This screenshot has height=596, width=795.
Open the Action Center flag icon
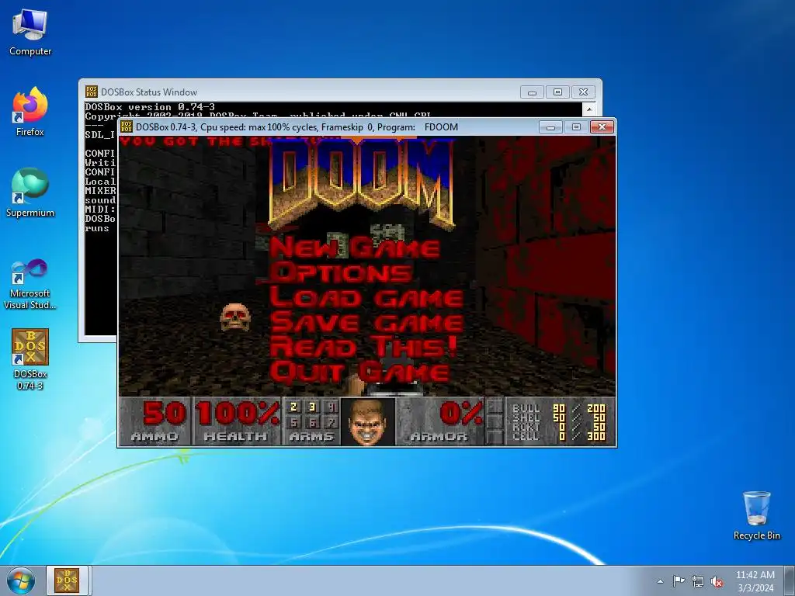(679, 581)
